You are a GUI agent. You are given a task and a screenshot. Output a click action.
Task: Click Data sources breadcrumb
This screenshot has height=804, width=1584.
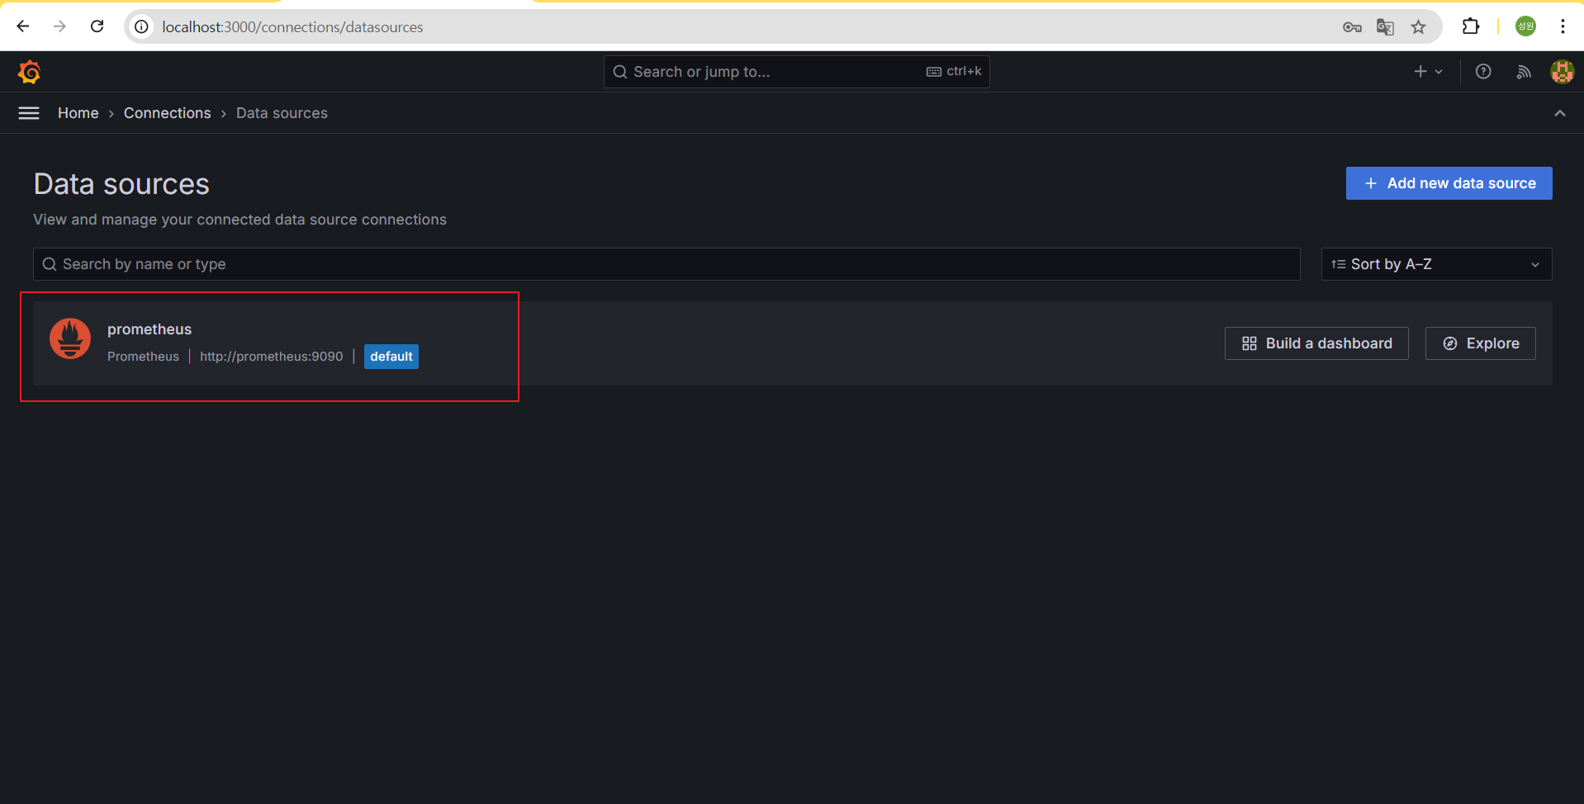click(x=282, y=113)
